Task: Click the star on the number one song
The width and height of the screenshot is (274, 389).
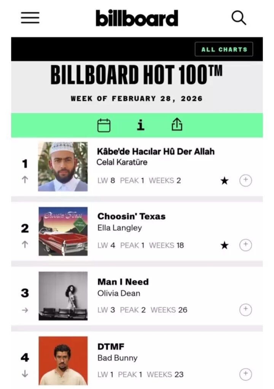Action: tap(225, 181)
